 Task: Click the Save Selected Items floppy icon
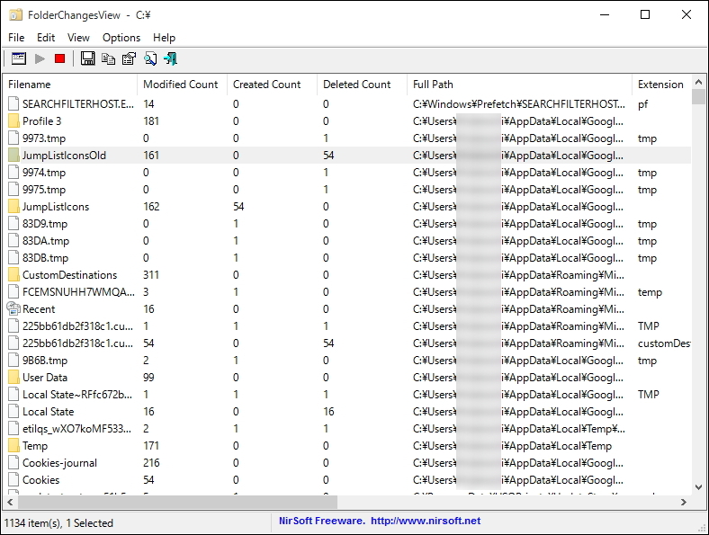click(87, 58)
